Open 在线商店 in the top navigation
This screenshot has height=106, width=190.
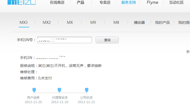57,2
